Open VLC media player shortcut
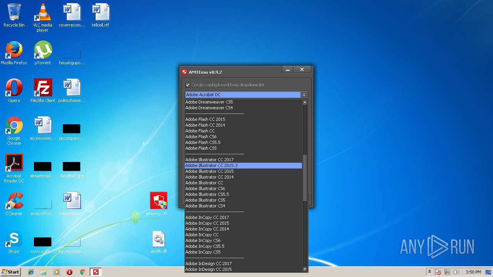 [42, 17]
